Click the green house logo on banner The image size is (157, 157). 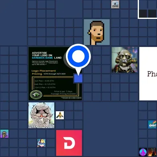pyautogui.click(x=36, y=95)
